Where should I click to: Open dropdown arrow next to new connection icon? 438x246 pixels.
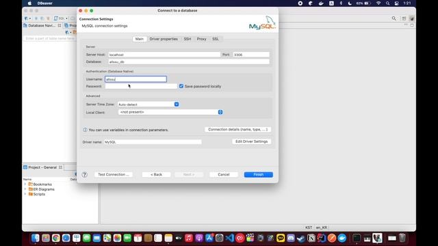[x=30, y=18]
